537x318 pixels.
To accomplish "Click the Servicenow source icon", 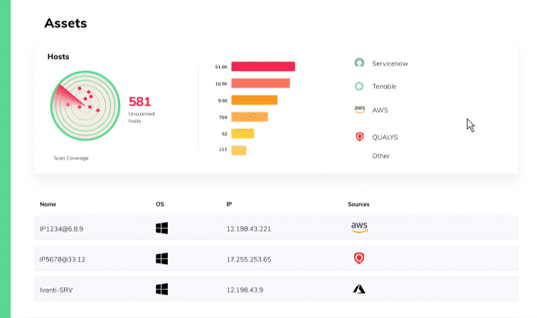I will point(359,63).
